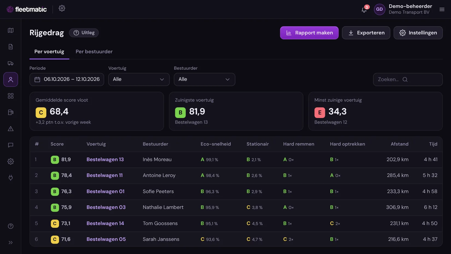
Task: Open the sidebar settings gear icon
Action: pyautogui.click(x=11, y=161)
